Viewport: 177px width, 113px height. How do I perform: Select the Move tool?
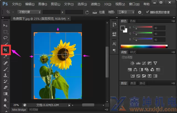[x=6, y=26]
